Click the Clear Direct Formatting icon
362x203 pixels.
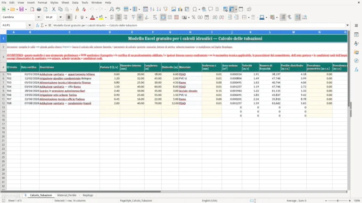click(x=84, y=9)
